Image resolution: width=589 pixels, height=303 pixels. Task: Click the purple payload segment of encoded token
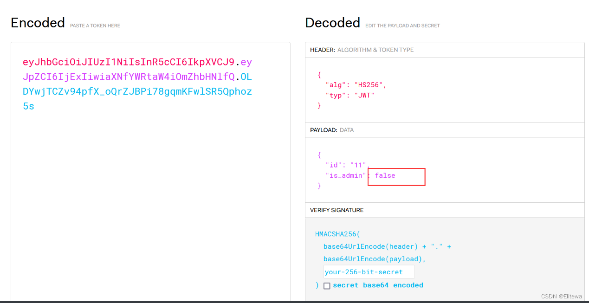click(129, 77)
